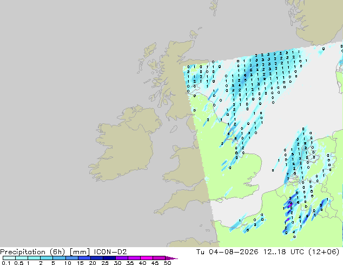
Task: Click the '30' legend scale label
Action: (117, 263)
